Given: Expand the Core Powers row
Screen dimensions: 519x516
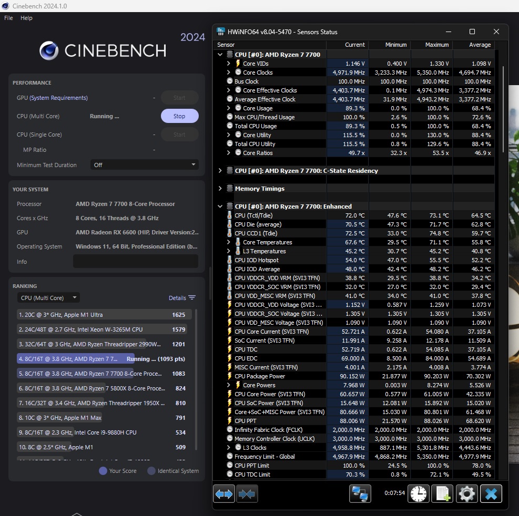Looking at the screenshot, I should click(x=229, y=385).
